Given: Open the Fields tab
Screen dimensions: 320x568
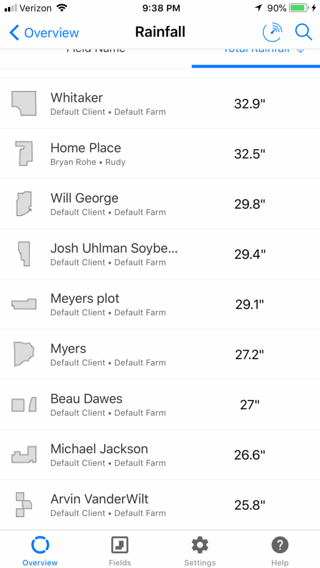Looking at the screenshot, I should point(119,551).
